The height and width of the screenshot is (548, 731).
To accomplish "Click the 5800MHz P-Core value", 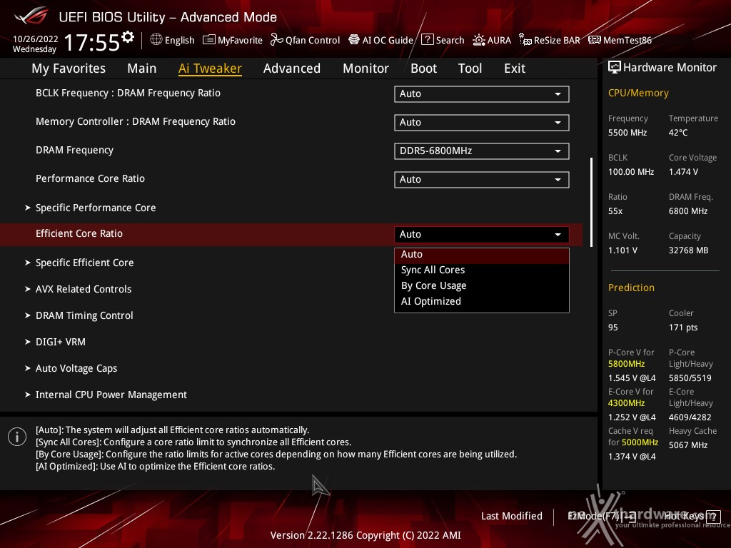I will coord(627,364).
